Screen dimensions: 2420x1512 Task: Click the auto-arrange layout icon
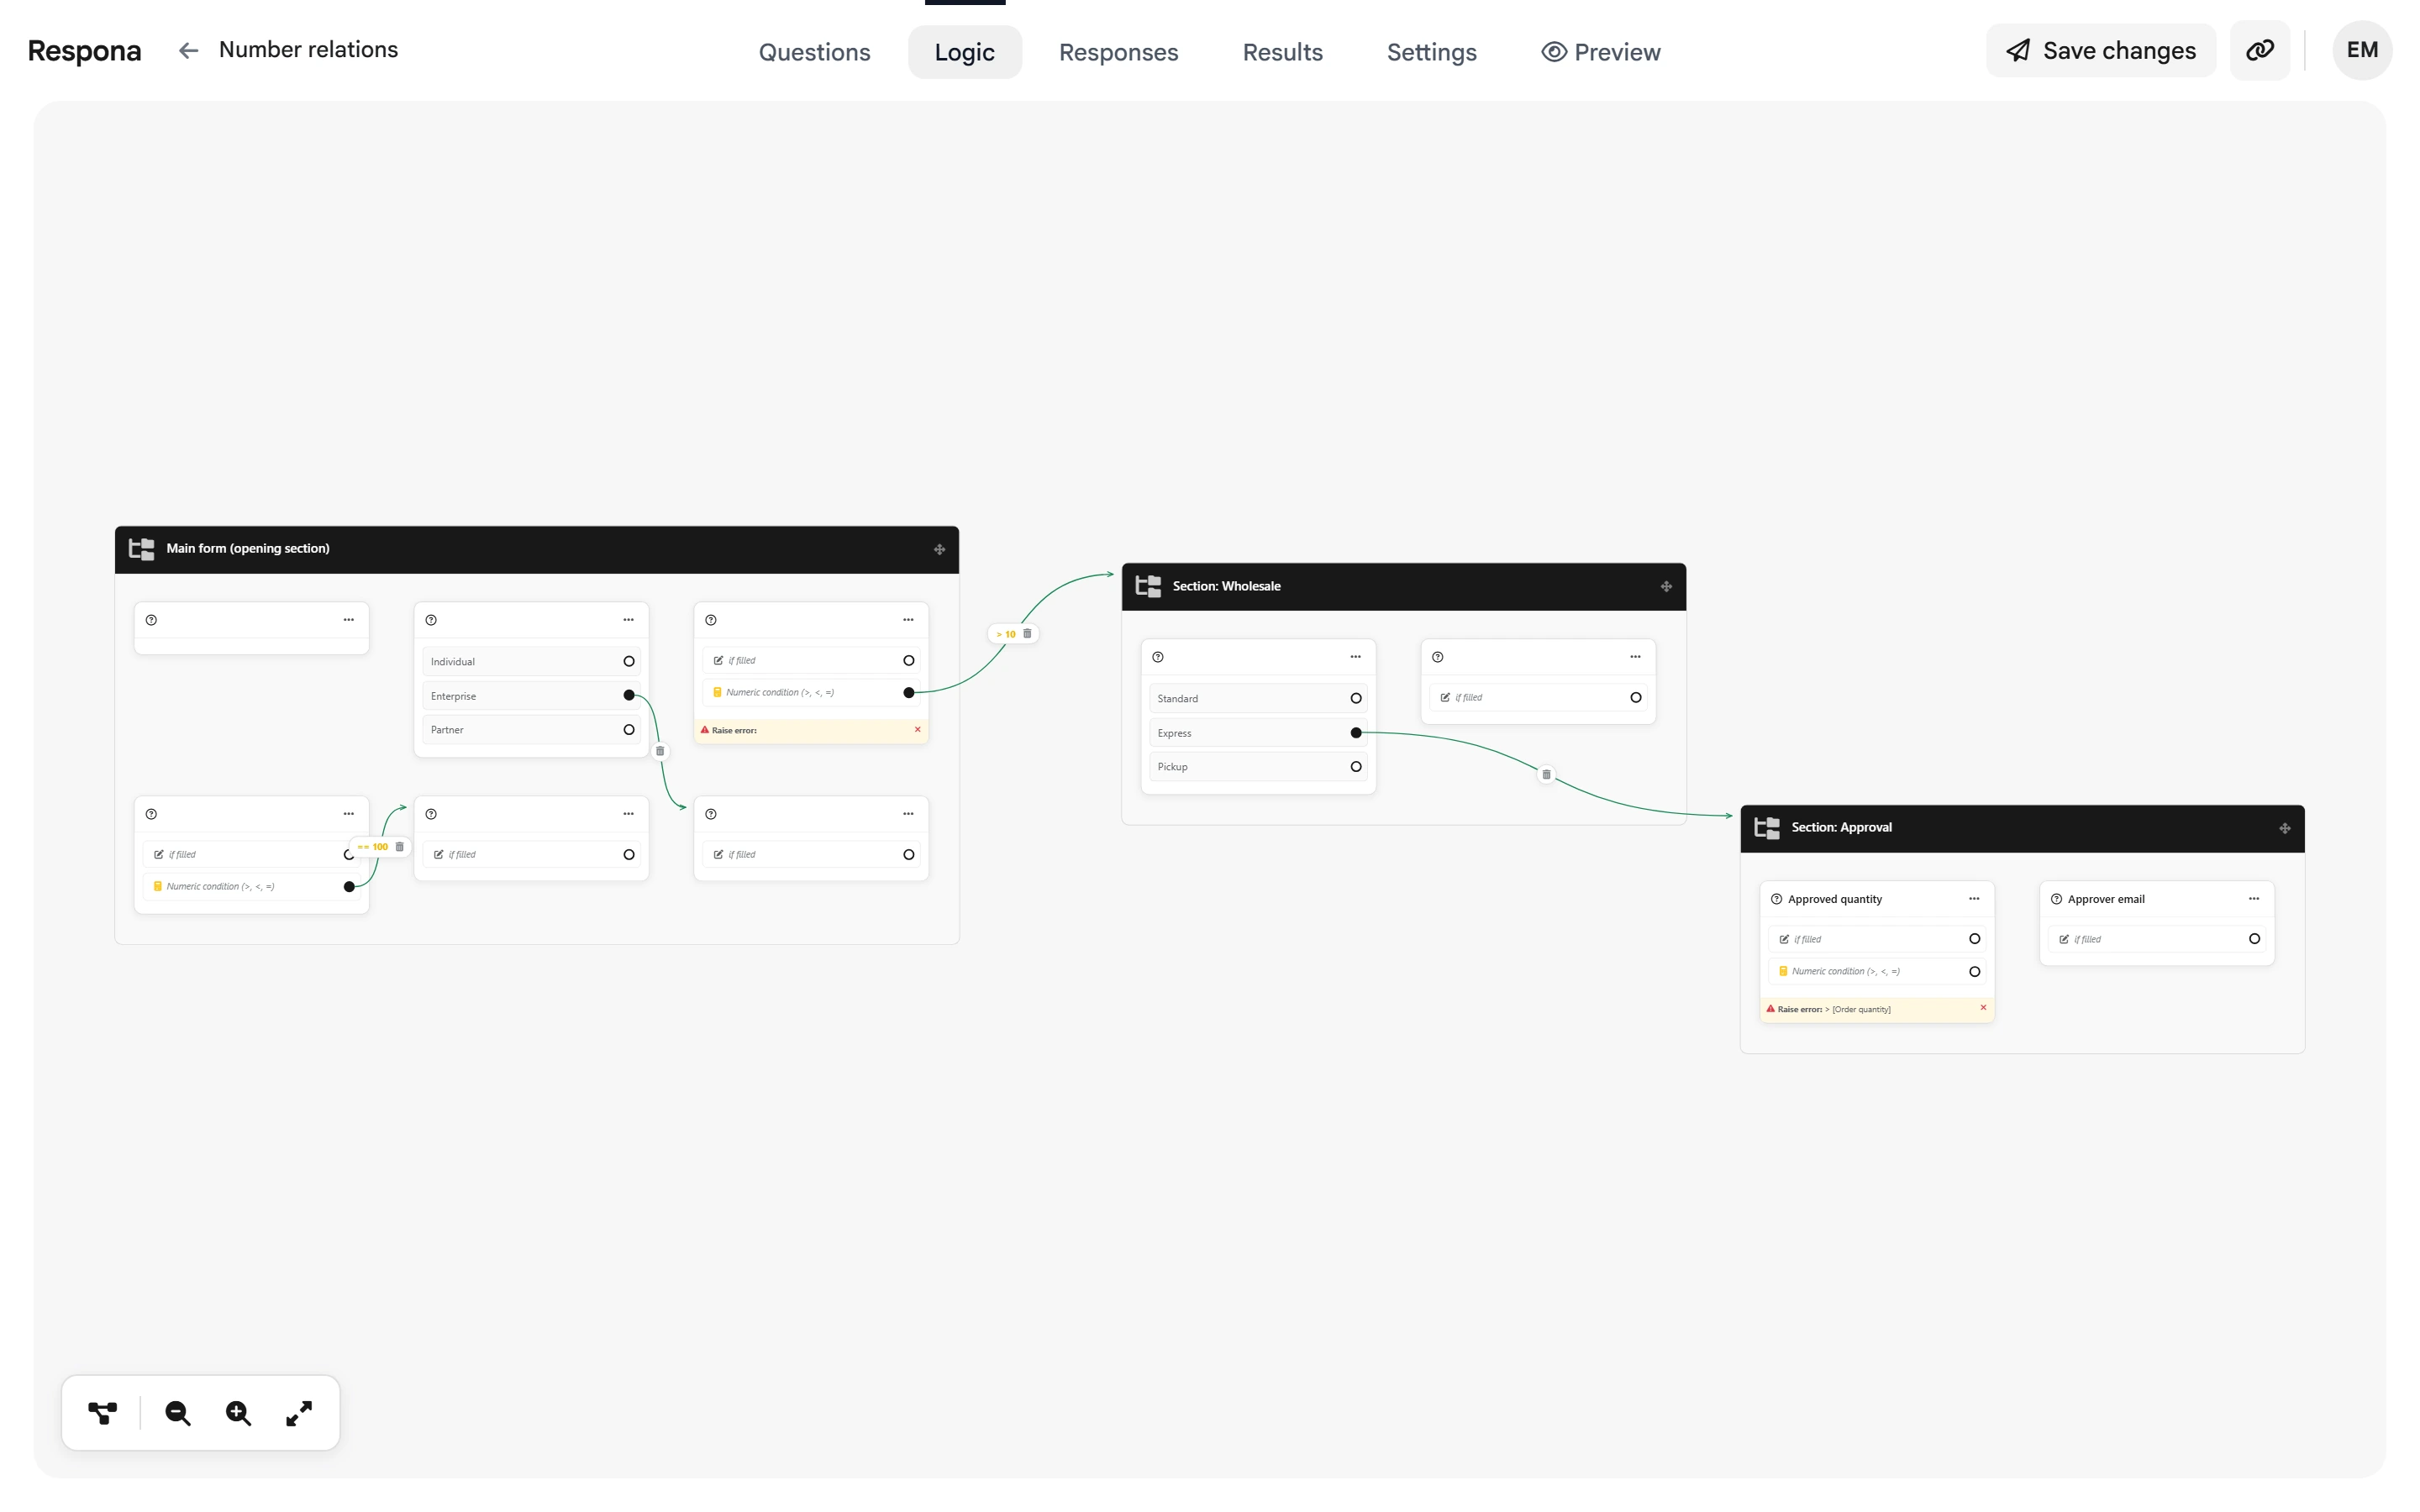point(102,1413)
